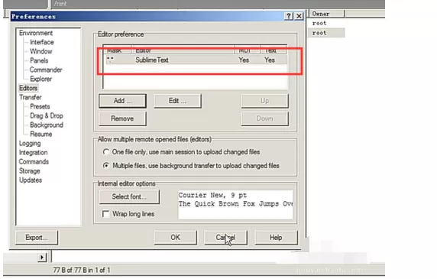Go to the Updates preferences page
437x279 pixels.
(x=31, y=180)
